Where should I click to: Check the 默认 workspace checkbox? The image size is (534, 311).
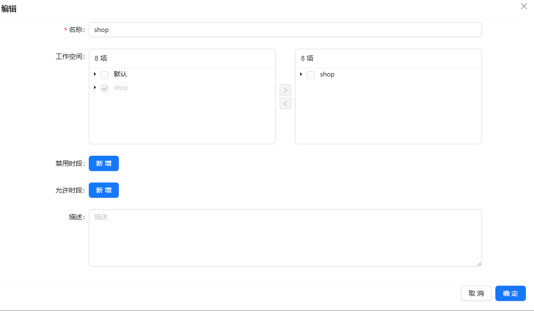click(x=105, y=75)
